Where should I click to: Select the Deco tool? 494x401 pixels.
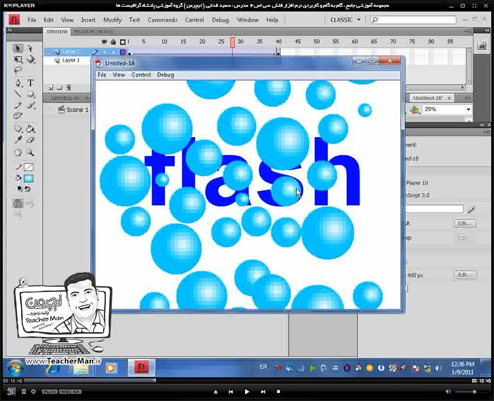pyautogui.click(x=18, y=116)
